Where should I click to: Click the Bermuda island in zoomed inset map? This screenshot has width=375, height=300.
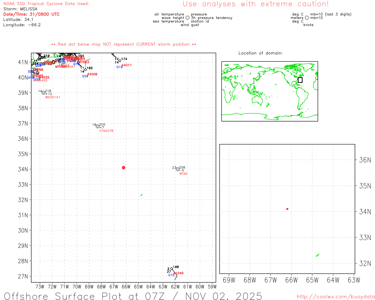pos(317,255)
